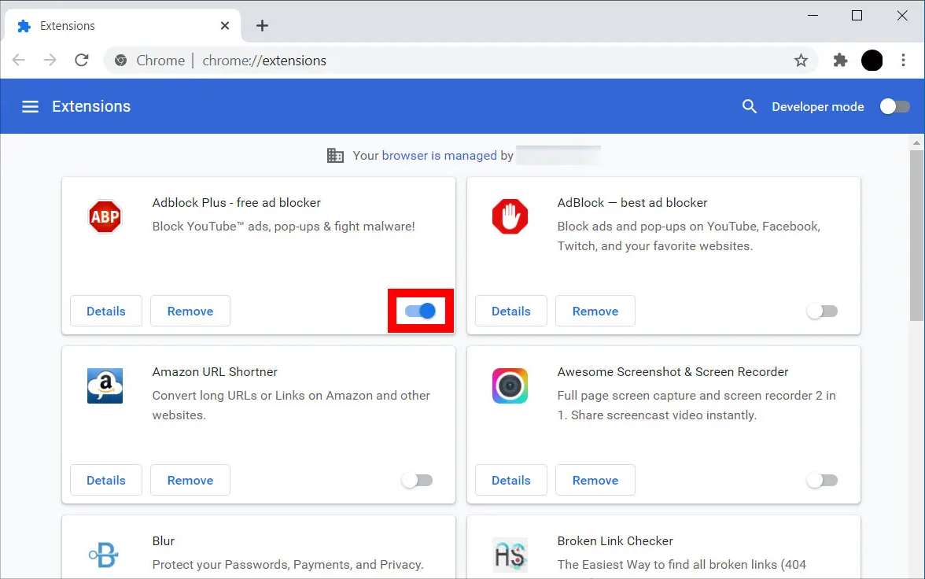Image resolution: width=925 pixels, height=579 pixels.
Task: Click the AdBlock red hand logo
Action: point(510,216)
